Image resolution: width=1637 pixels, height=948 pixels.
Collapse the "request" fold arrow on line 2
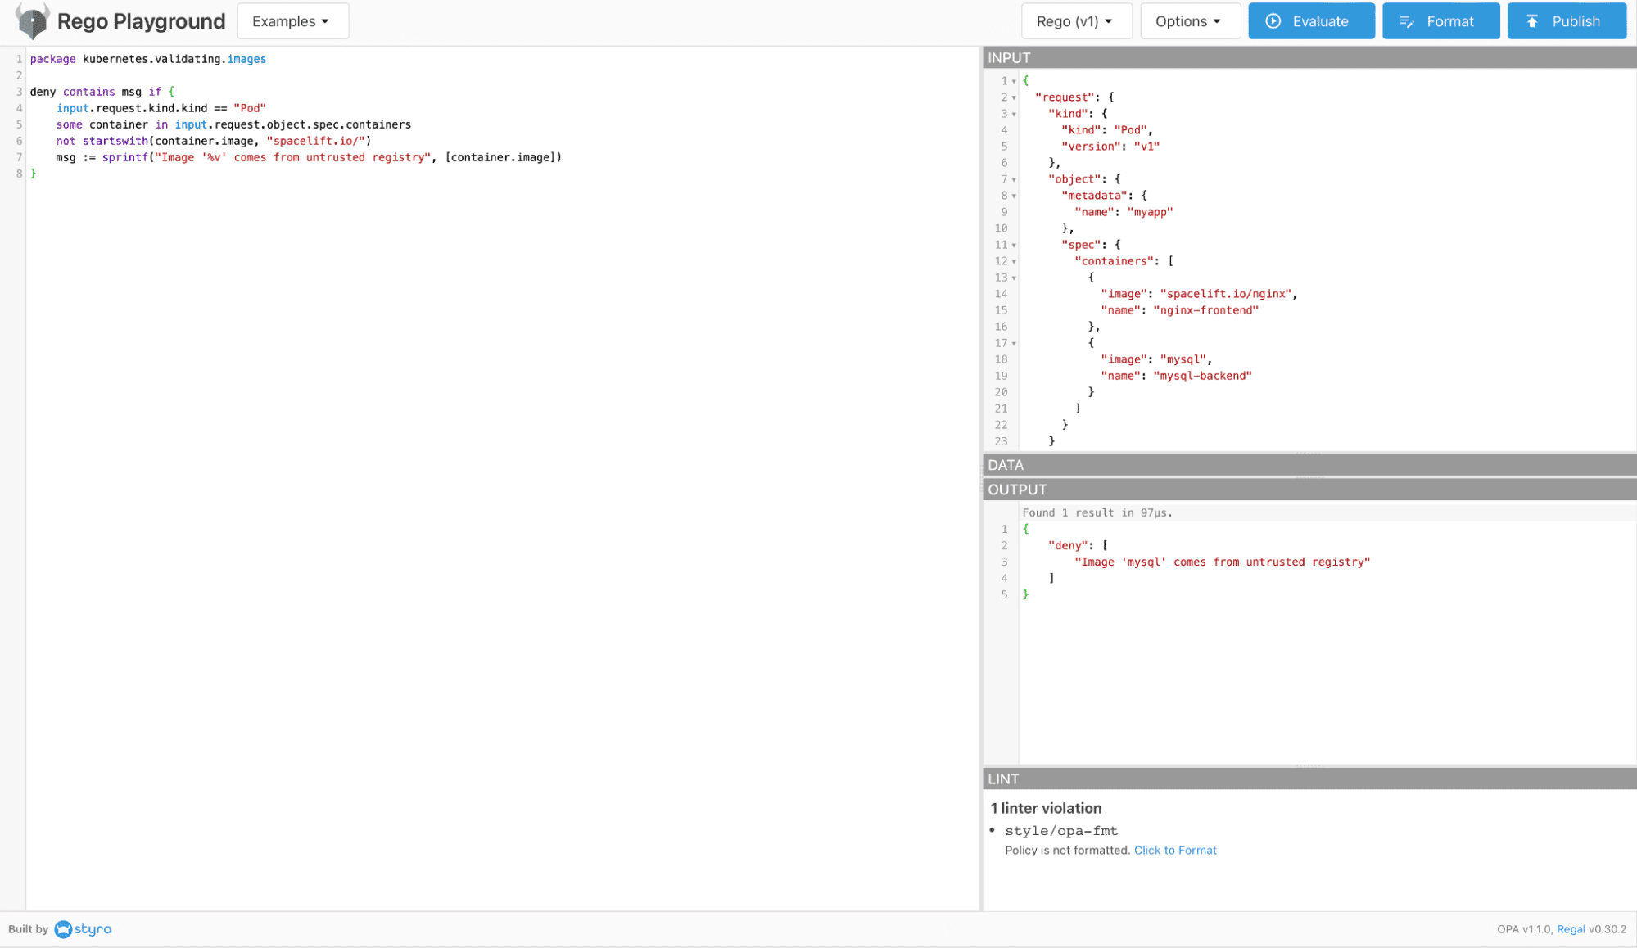(1014, 97)
